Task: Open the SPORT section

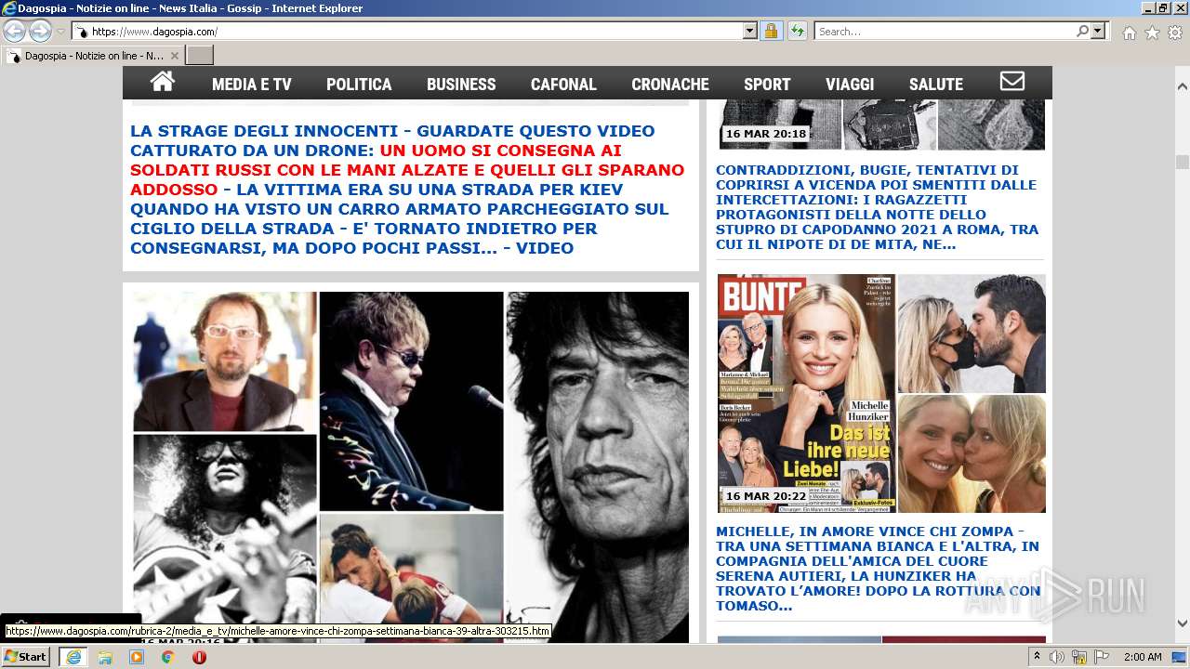Action: (x=767, y=84)
